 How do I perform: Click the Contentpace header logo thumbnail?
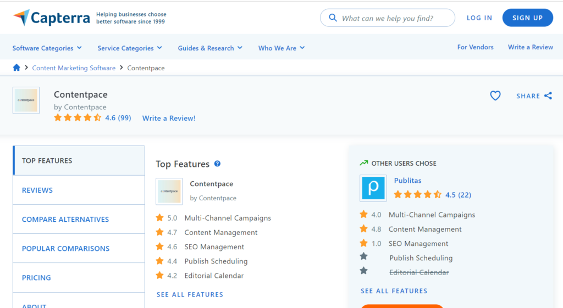pyautogui.click(x=26, y=100)
